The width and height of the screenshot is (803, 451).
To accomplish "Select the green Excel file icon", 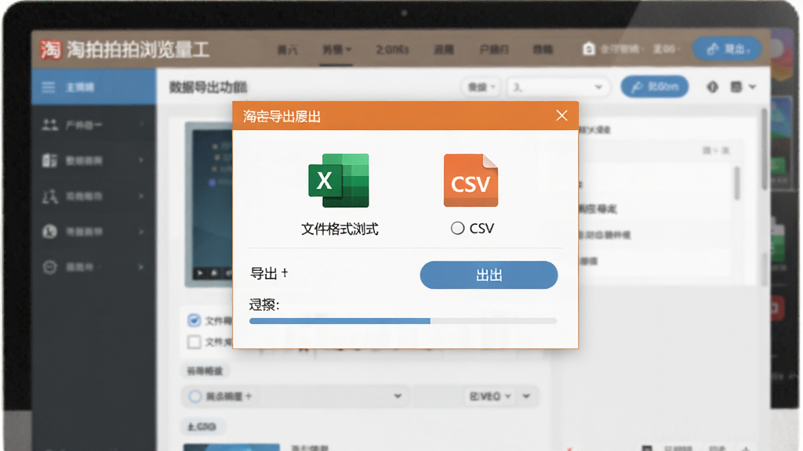I will click(x=339, y=181).
